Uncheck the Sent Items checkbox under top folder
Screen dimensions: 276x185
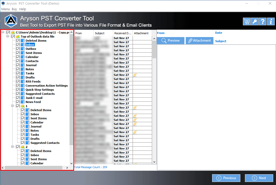pos(18,53)
